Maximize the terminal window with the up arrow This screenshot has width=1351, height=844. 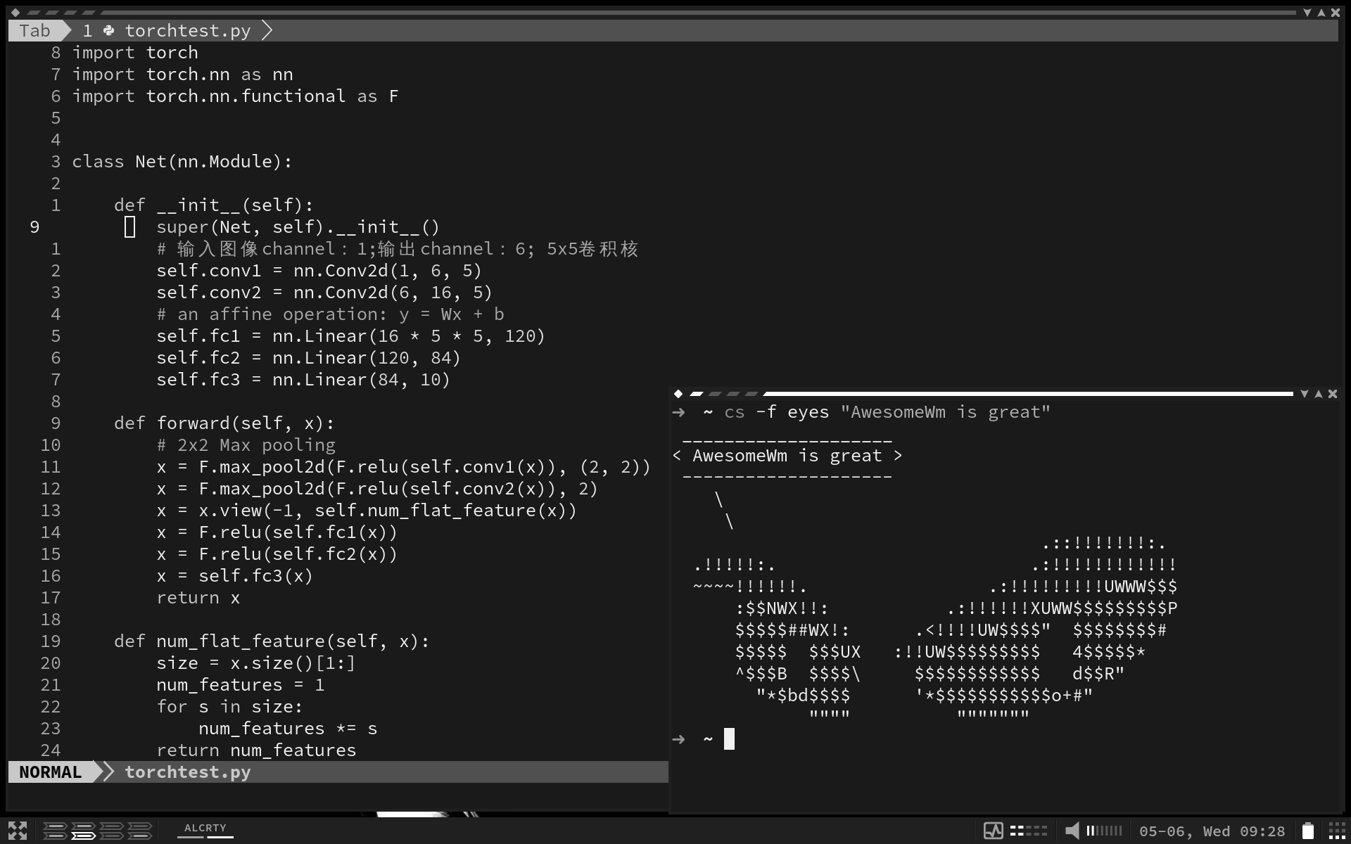[1319, 394]
